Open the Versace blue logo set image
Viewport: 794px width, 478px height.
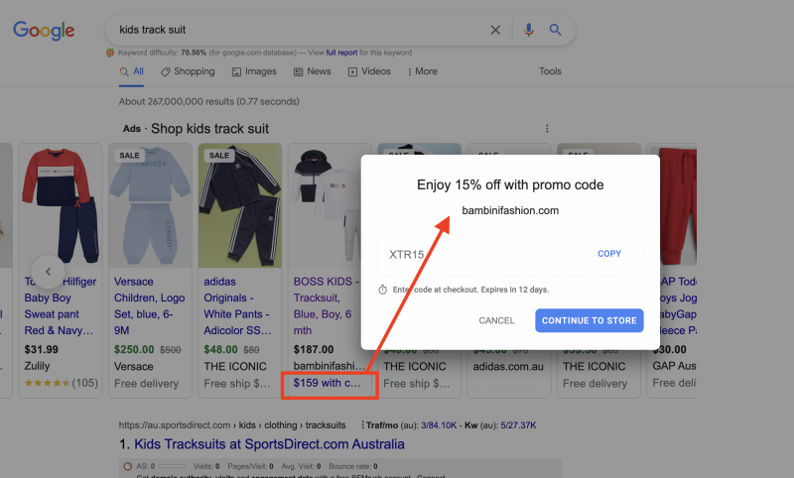pos(150,206)
